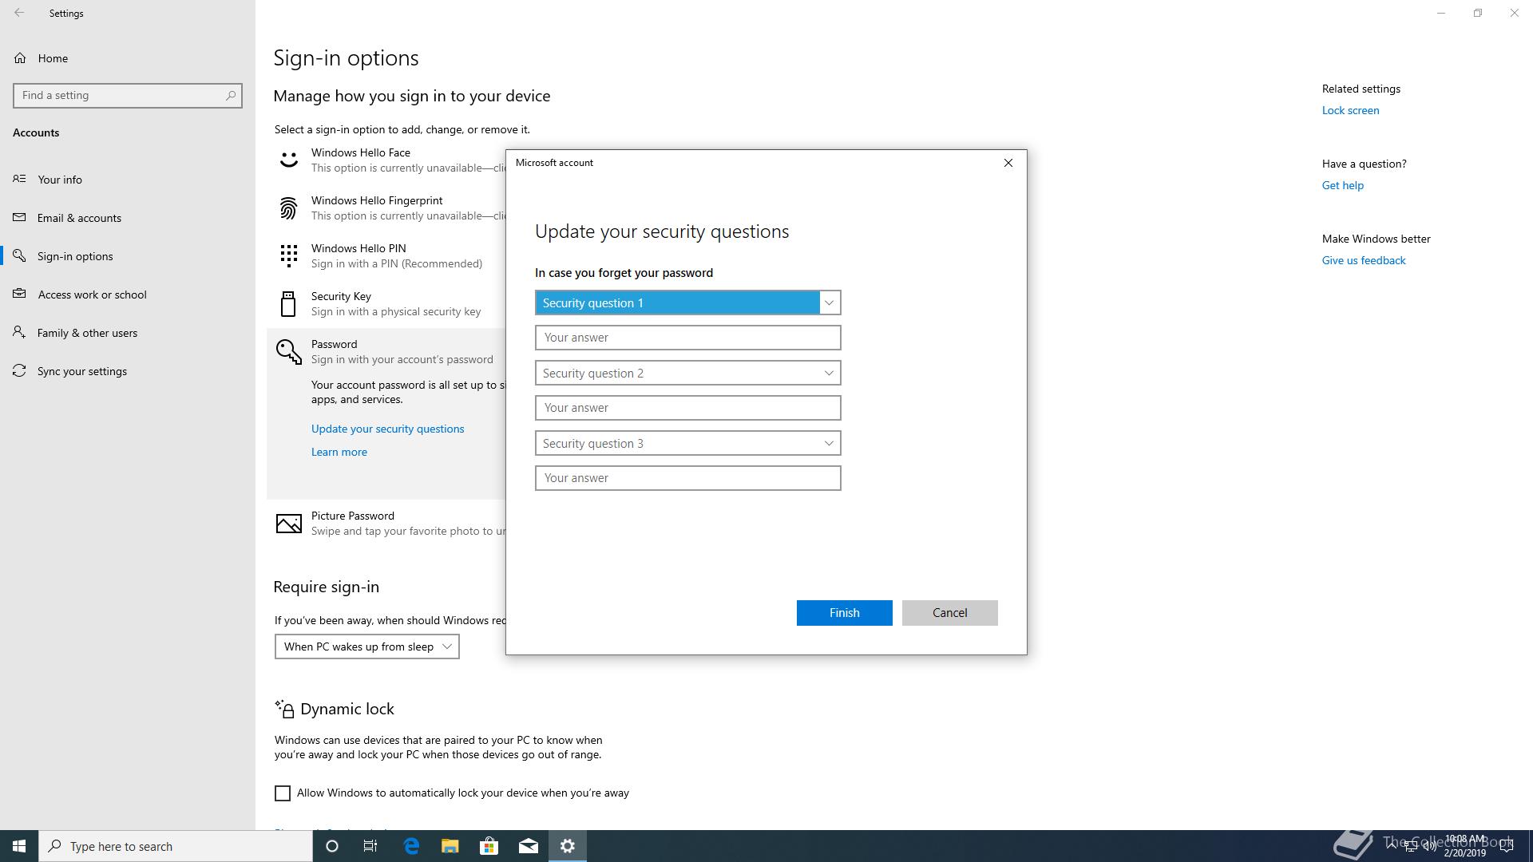Click the Dynamic lock heading icon
The height and width of the screenshot is (862, 1533).
(x=284, y=709)
